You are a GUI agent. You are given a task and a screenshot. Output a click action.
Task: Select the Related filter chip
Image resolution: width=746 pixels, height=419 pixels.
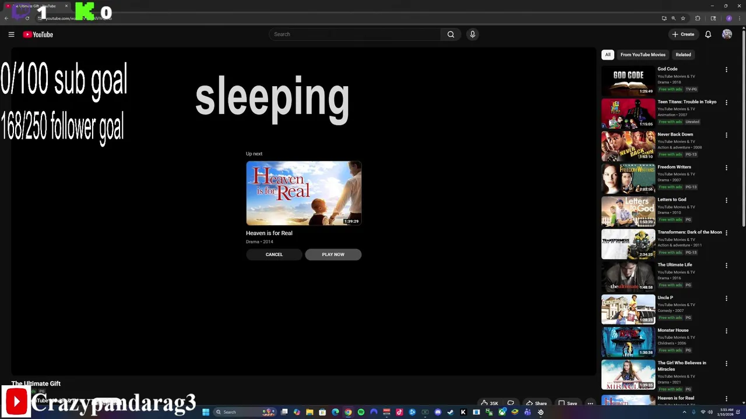(x=683, y=55)
